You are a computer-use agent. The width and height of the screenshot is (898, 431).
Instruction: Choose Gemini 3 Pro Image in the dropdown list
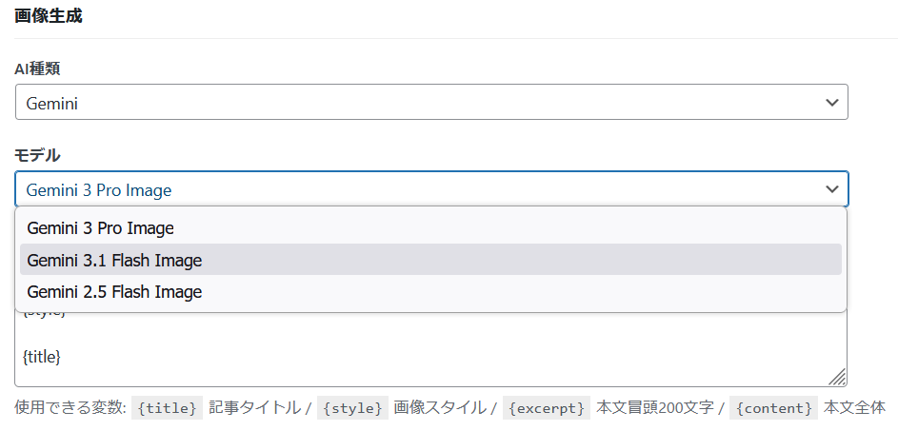point(100,228)
